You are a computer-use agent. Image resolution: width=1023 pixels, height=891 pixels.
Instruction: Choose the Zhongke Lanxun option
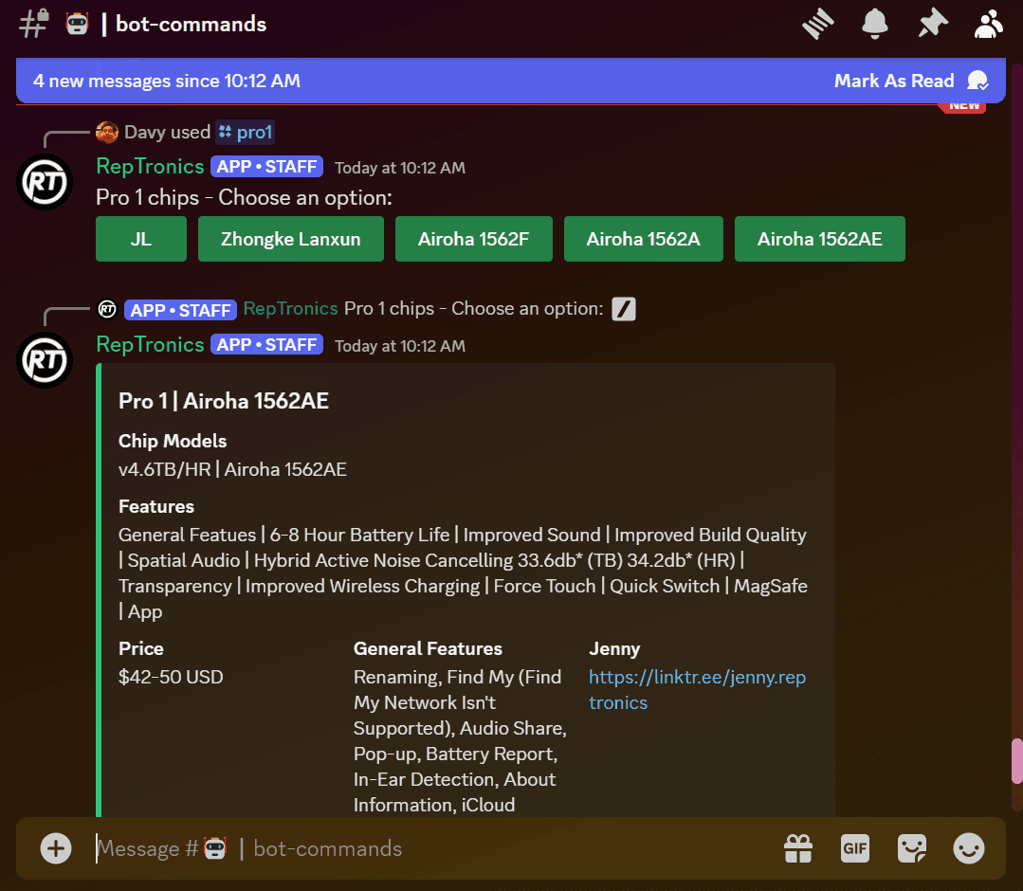(290, 239)
